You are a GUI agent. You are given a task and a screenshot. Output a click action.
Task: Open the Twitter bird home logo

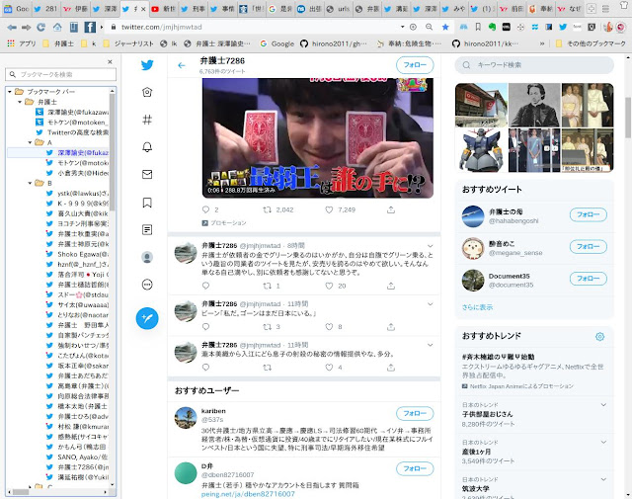(147, 65)
